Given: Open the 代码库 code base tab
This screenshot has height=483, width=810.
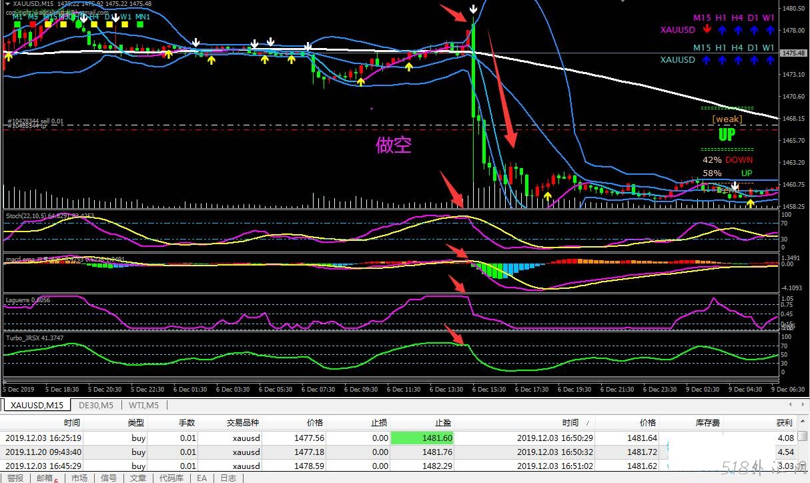Looking at the screenshot, I should (x=172, y=478).
